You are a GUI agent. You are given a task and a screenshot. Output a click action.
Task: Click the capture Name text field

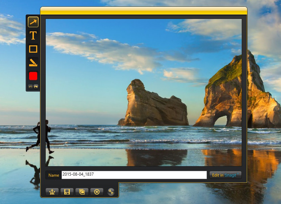(x=134, y=175)
